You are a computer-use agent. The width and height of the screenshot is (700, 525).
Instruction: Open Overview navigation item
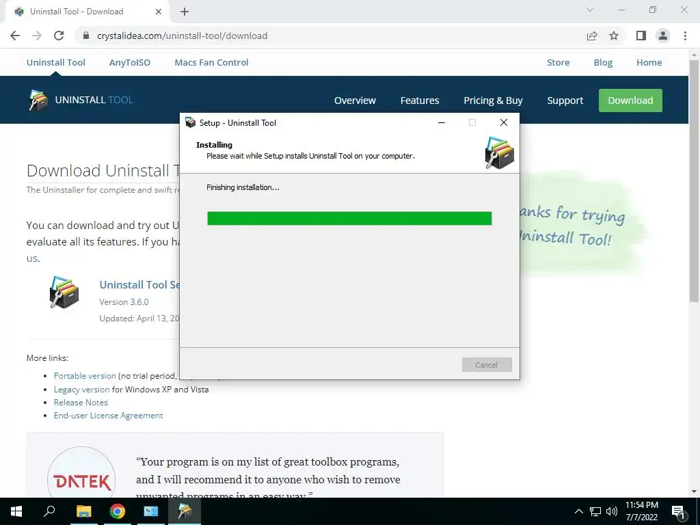click(355, 100)
